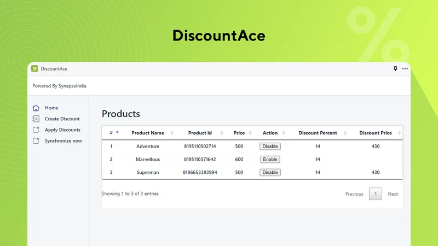Sort by the Price column
The image size is (438, 246).
(239, 133)
